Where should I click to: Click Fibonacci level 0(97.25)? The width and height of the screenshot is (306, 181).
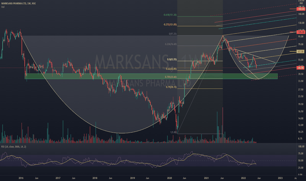173,34
